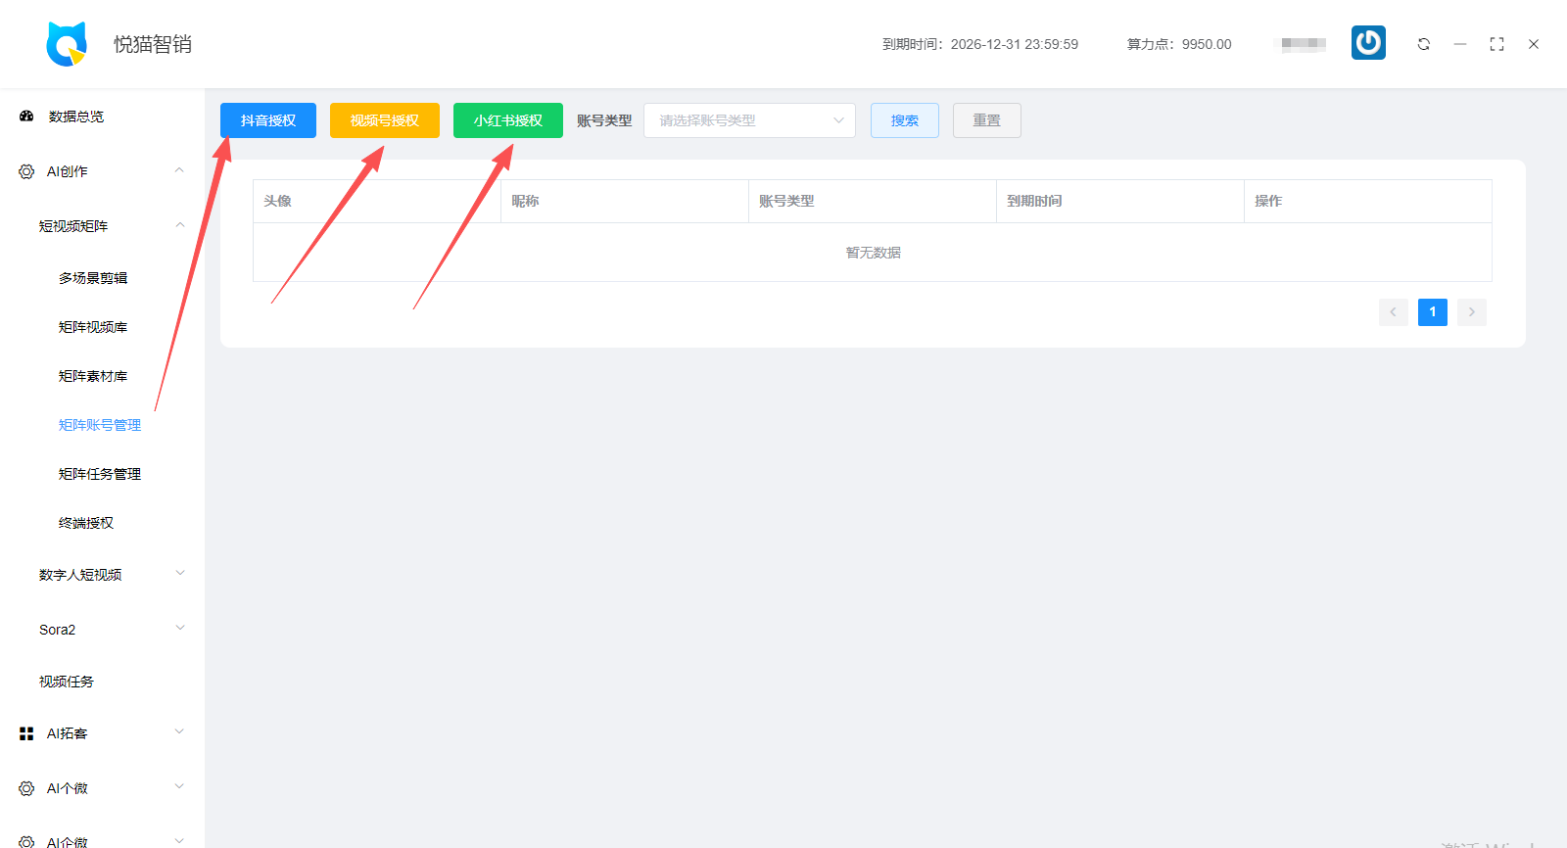
Task: Go to 终端授权 in sidebar
Action: click(86, 523)
